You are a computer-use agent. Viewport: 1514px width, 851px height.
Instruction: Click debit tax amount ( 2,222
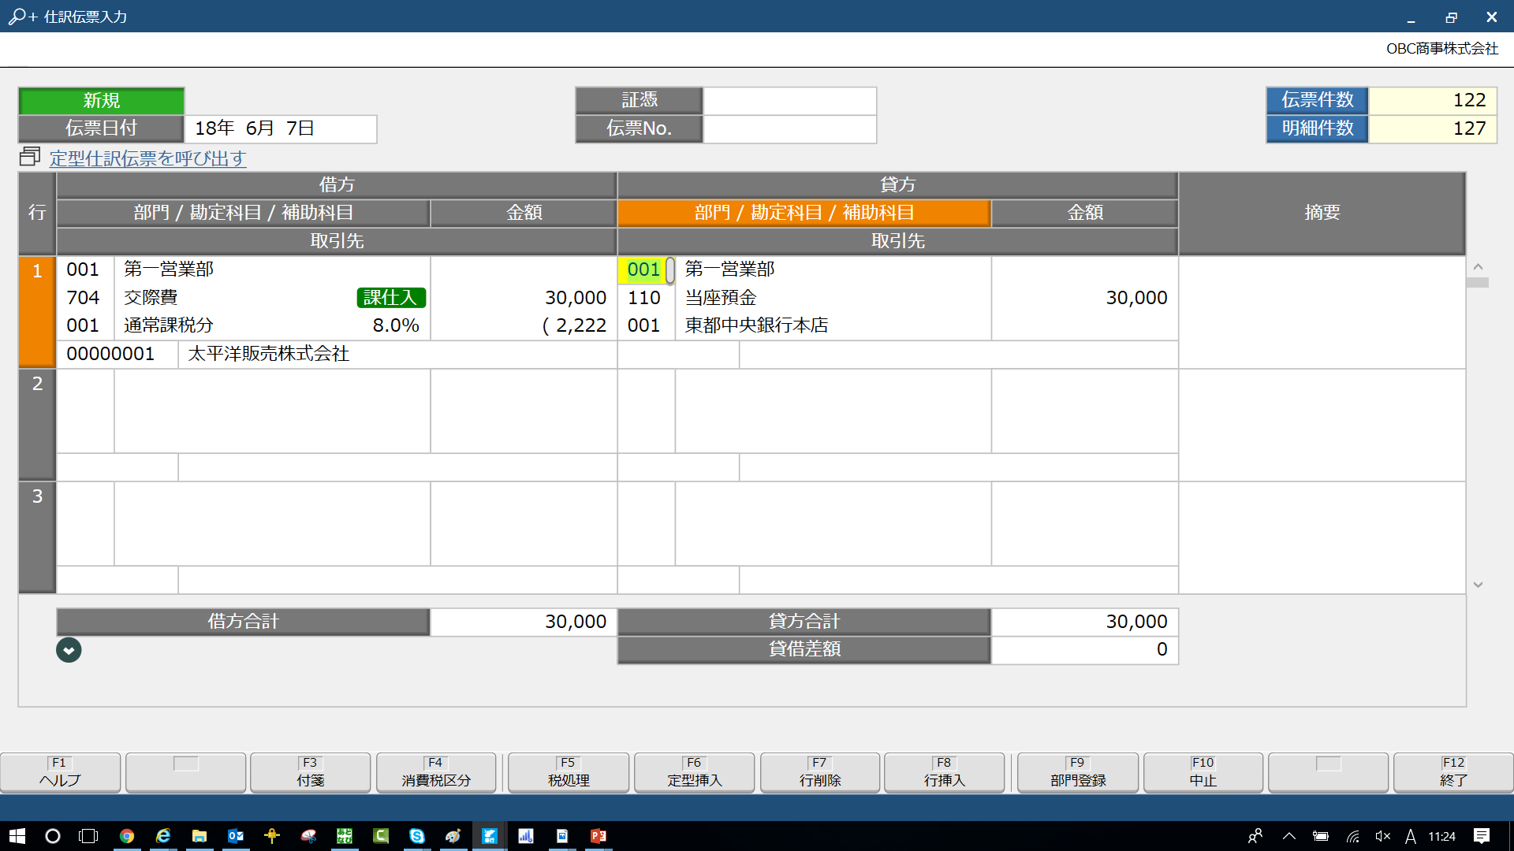click(x=575, y=325)
